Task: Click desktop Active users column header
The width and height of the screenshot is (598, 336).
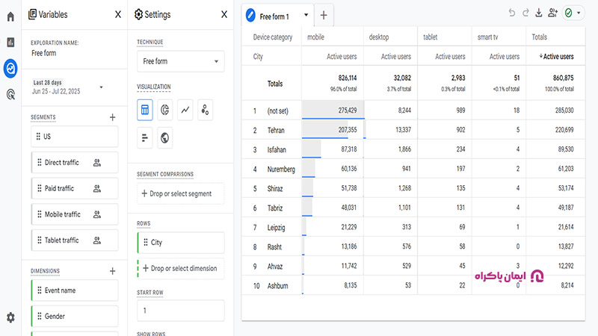Action: [396, 57]
